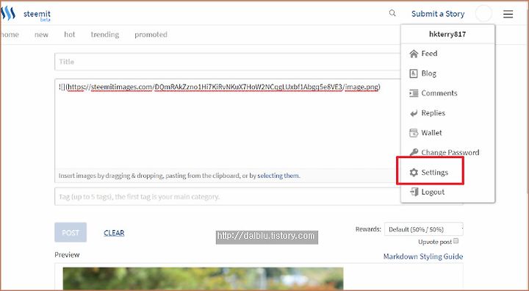Screen dimensions: 529x291
Task: Click Submit a Story link
Action: 438,14
